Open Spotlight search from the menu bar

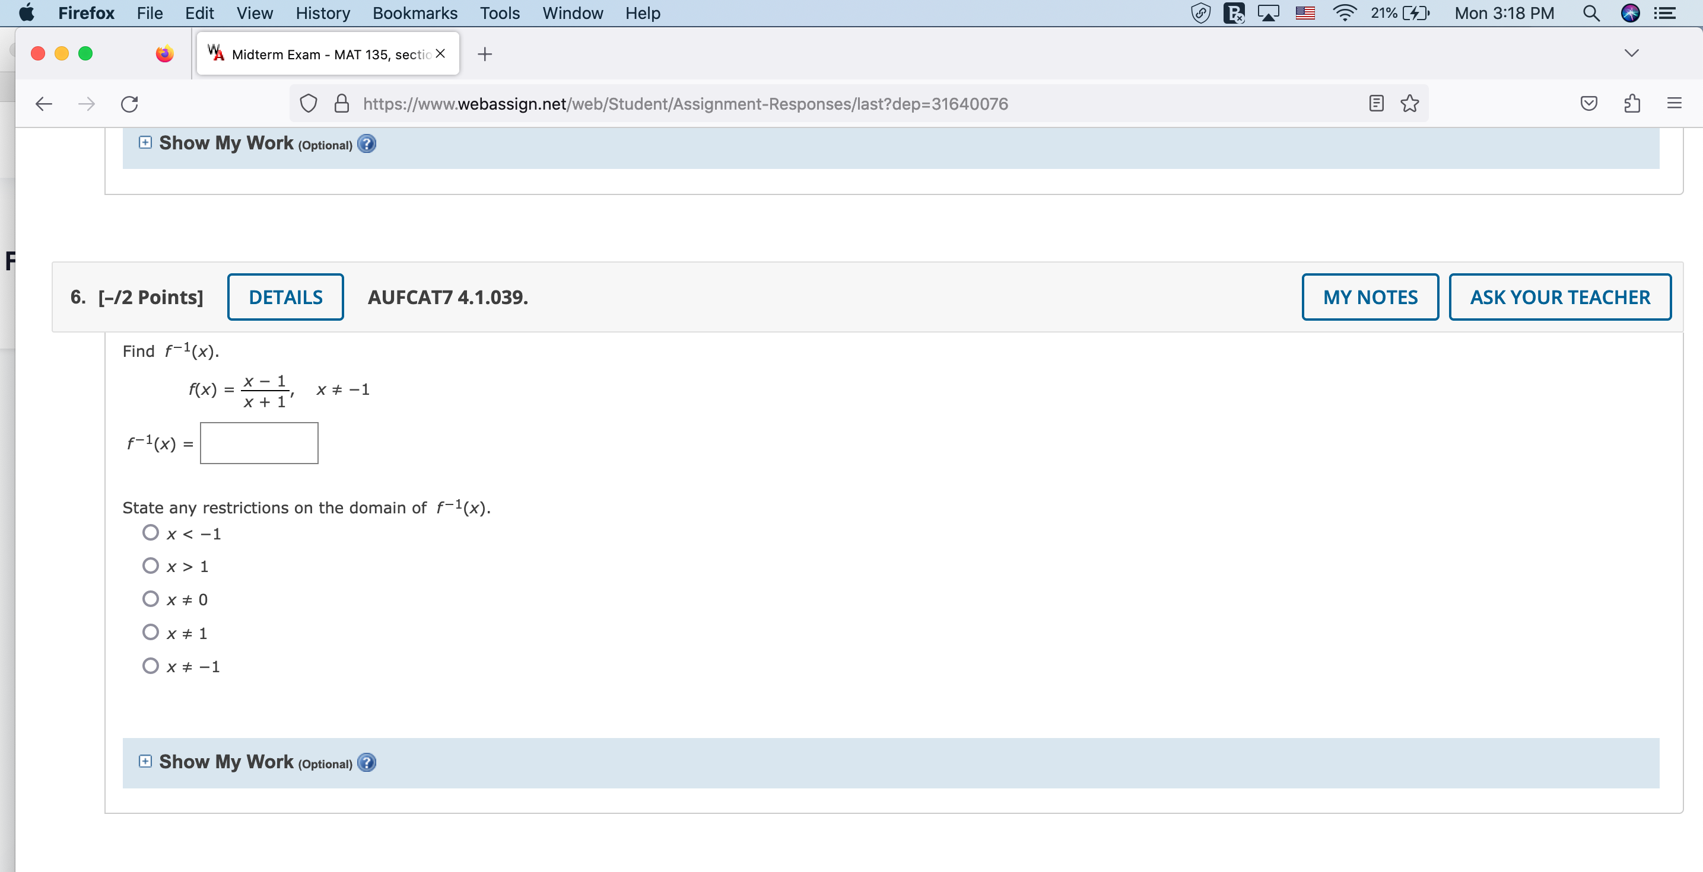[1591, 13]
